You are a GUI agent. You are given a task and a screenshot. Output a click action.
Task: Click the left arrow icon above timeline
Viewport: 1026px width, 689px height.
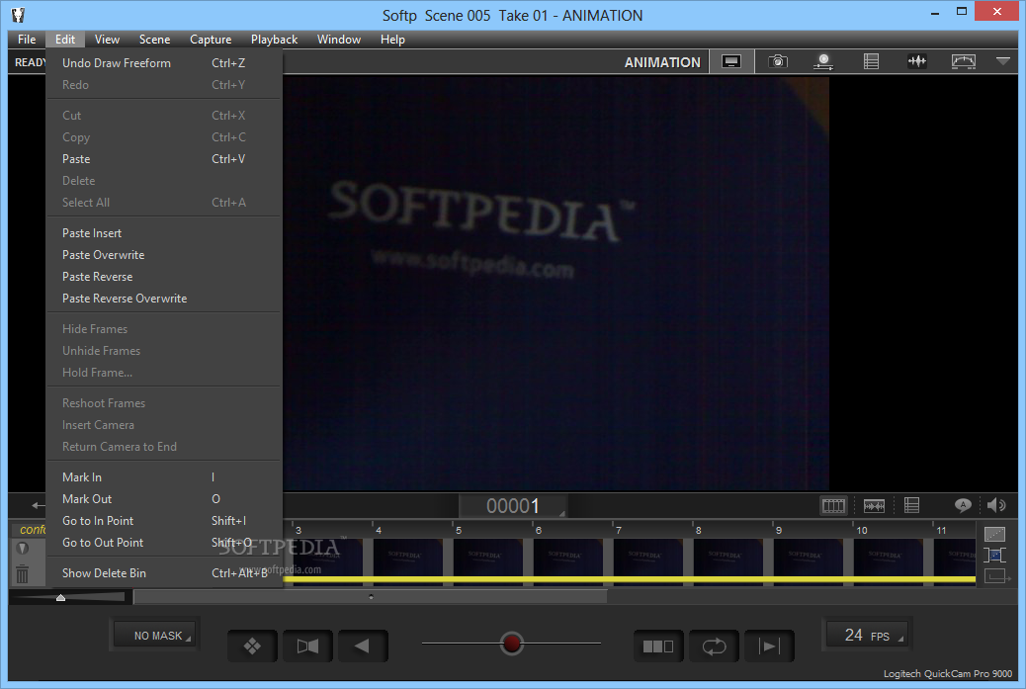(x=39, y=506)
